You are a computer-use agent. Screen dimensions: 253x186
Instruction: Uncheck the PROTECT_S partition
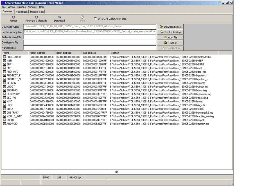[x=4, y=79]
